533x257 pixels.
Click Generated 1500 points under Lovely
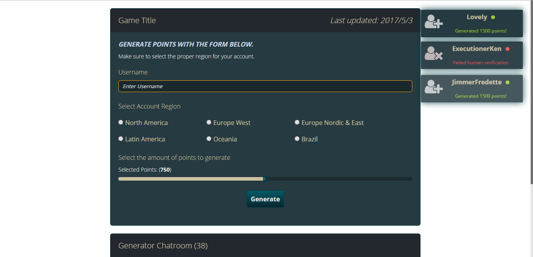481,31
